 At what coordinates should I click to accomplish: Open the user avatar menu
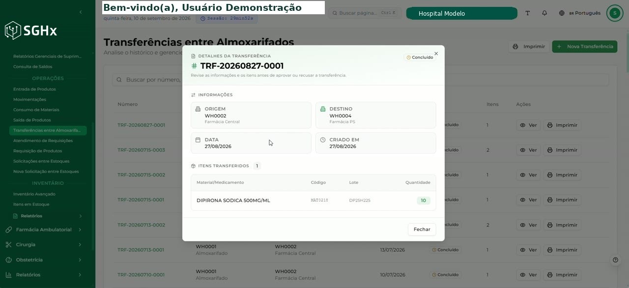coord(615,13)
